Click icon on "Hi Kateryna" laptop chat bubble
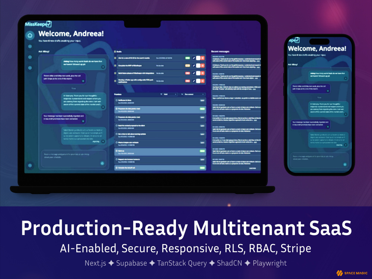This screenshot has width=372, height=279. coord(103,107)
